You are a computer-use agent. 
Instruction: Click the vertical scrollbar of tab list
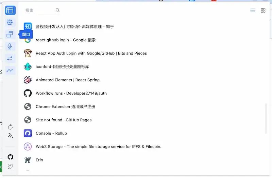(x=266, y=119)
